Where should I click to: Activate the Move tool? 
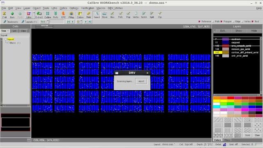(x=104, y=15)
